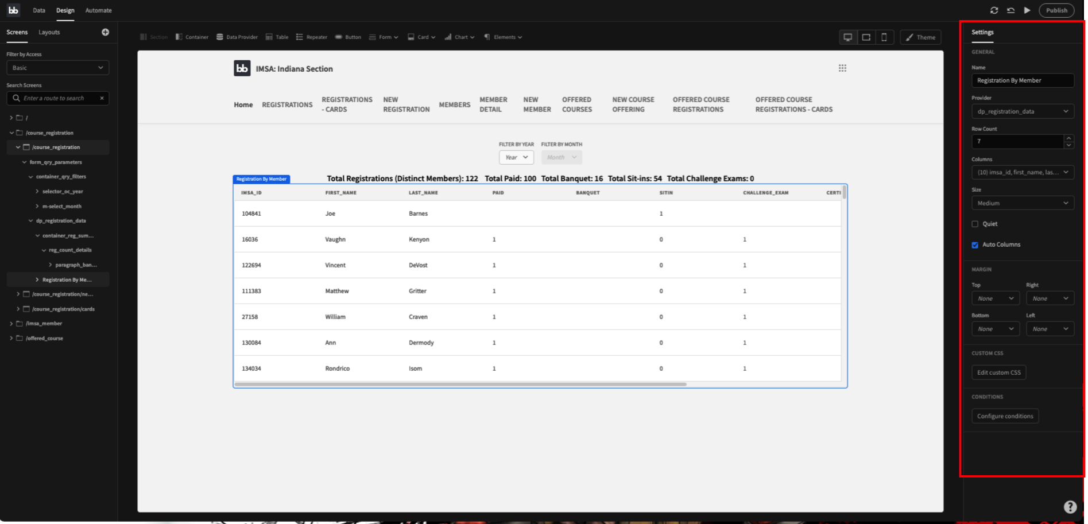This screenshot has height=524, width=1088.
Task: Add a Data Provider component
Action: pos(237,37)
